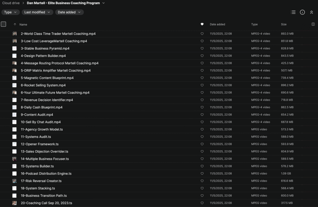Viewport: 318px width, 207px height.
Task: Open the info panel icon
Action: coord(302,12)
